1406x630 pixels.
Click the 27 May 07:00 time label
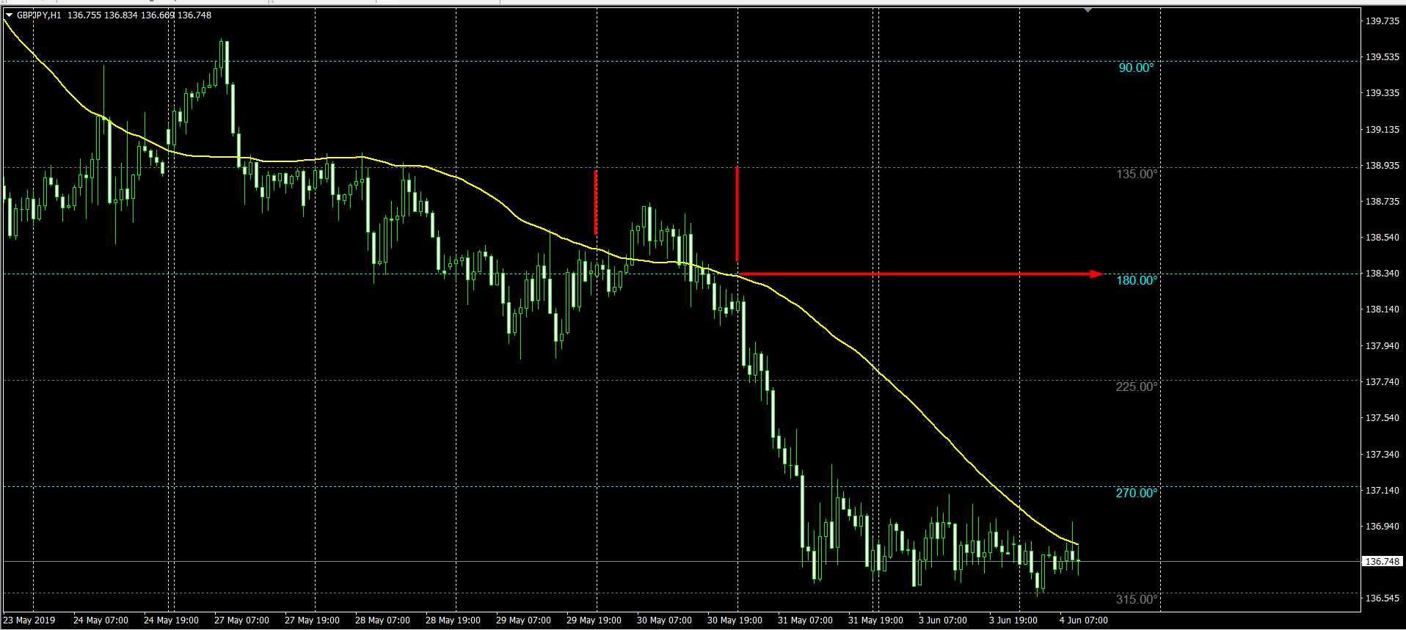(x=241, y=620)
